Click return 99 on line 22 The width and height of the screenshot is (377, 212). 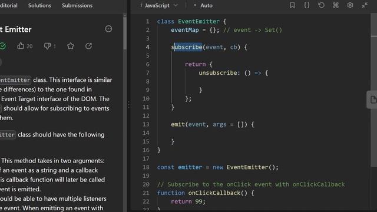188,201
